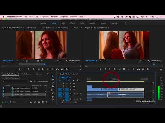
Task: Select the Ripple Edit tool
Action: 53,83
